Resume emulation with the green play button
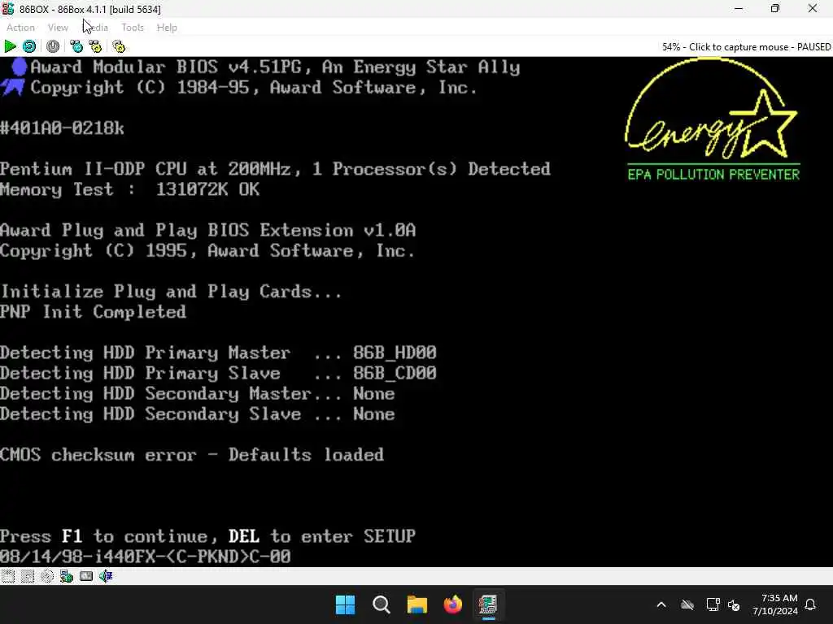This screenshot has width=833, height=624. pos(10,46)
